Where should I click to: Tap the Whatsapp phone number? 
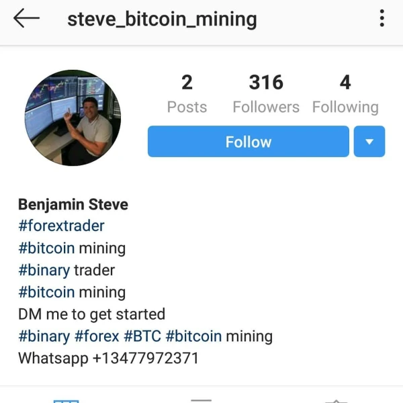tap(146, 358)
